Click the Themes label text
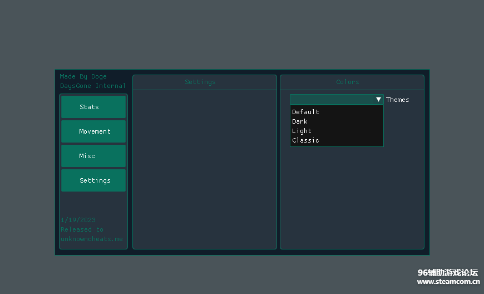This screenshot has width=484, height=294. click(398, 100)
